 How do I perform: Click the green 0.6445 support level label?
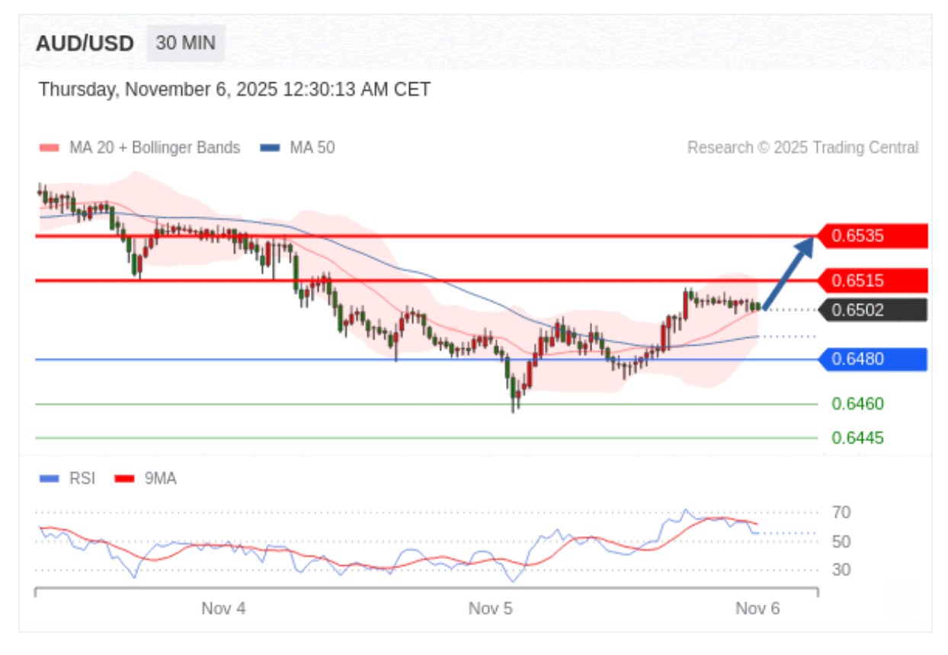pyautogui.click(x=857, y=438)
